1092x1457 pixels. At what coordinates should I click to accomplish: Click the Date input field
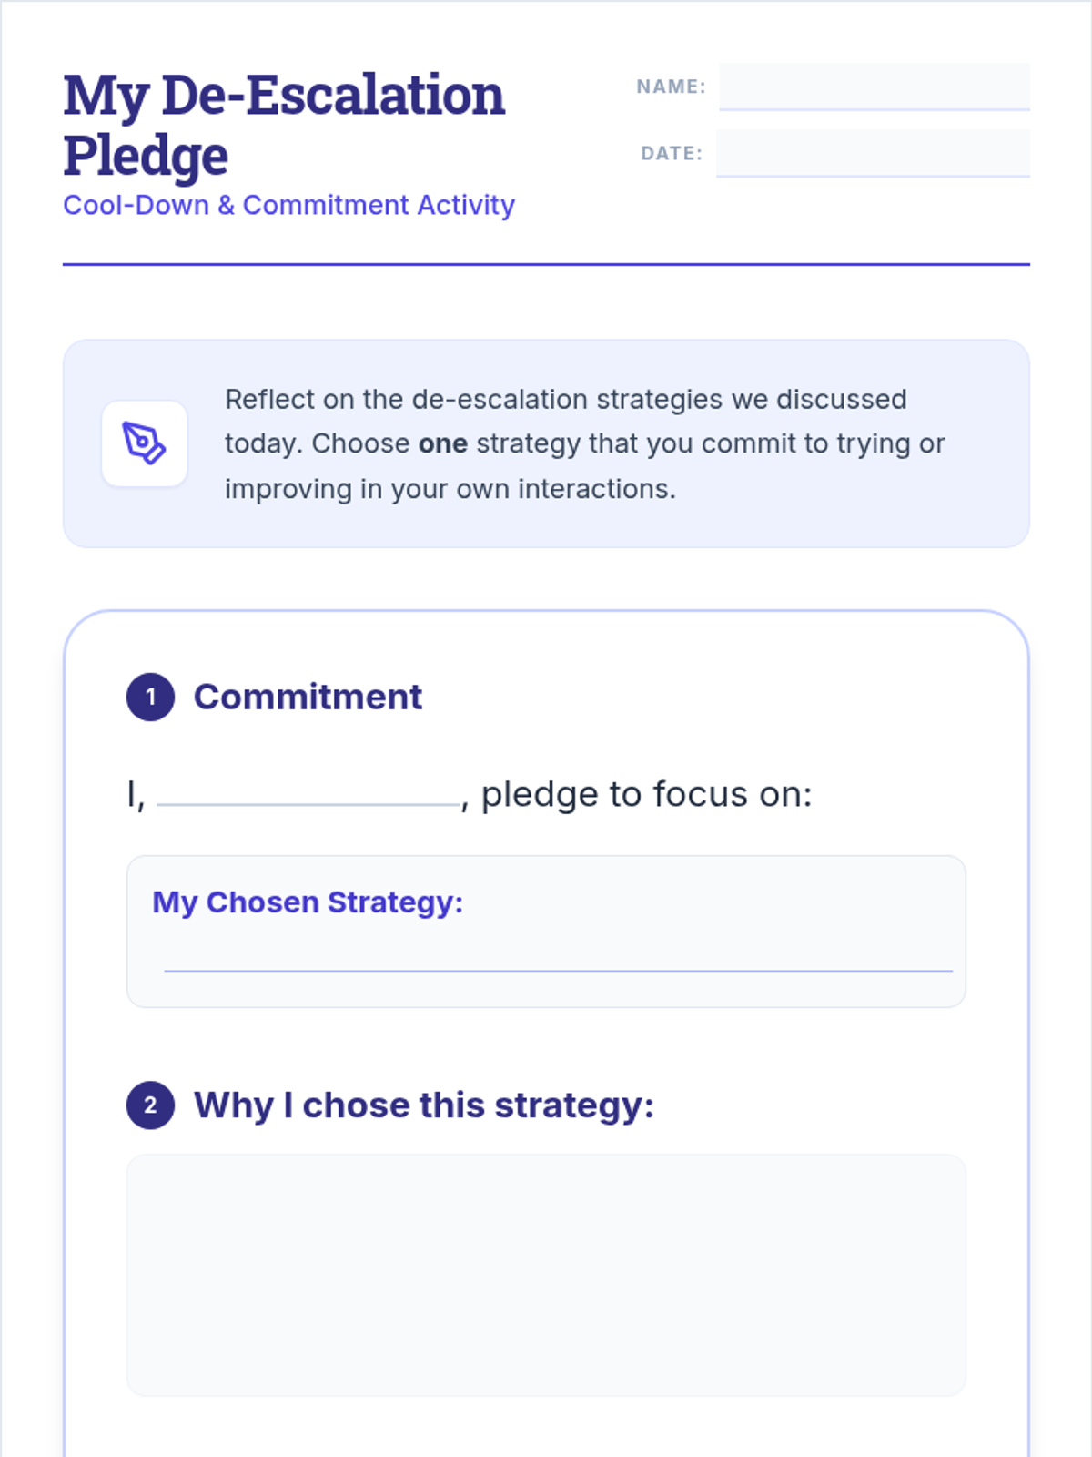[873, 153]
